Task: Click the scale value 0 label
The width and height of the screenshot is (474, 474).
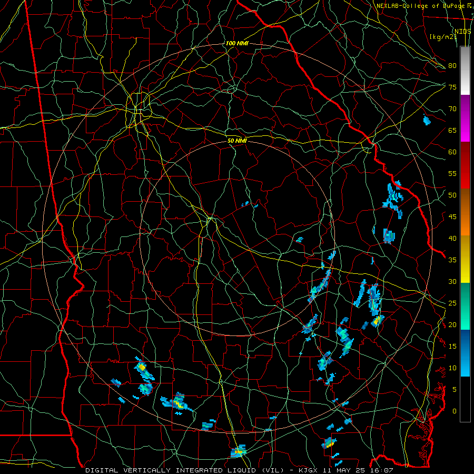Action: pyautogui.click(x=455, y=411)
